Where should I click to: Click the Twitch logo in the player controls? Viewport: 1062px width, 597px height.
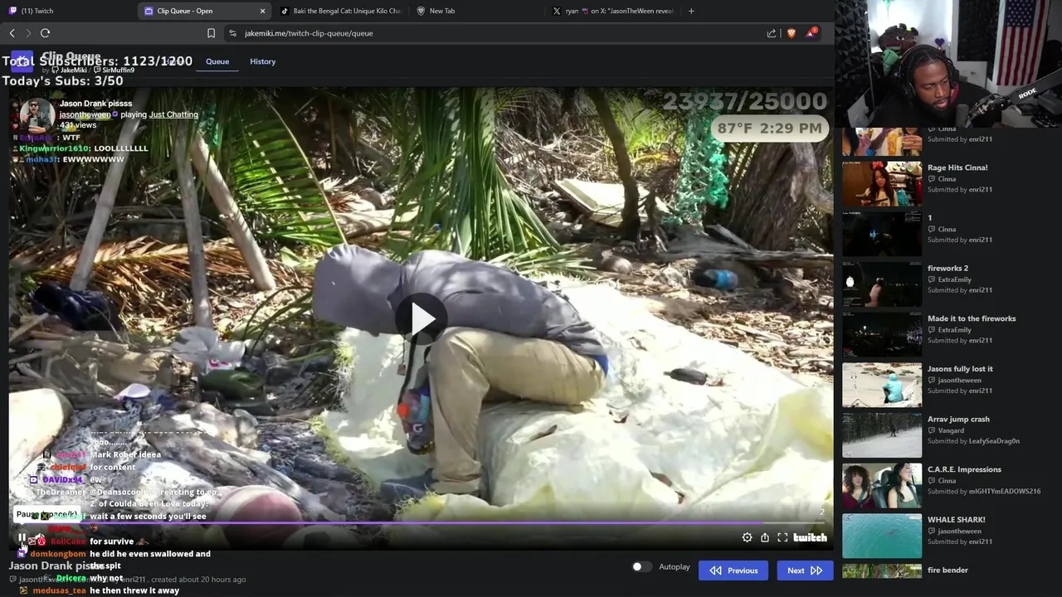[810, 537]
